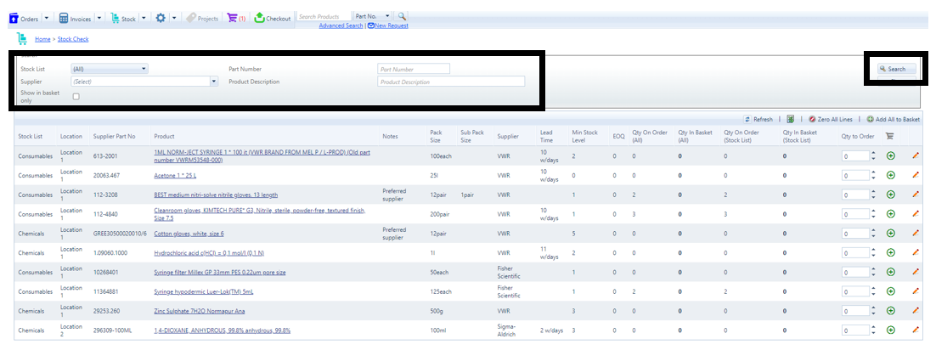Edit the Syringe filter Millex row
This screenshot has width=936, height=350.
pyautogui.click(x=915, y=272)
